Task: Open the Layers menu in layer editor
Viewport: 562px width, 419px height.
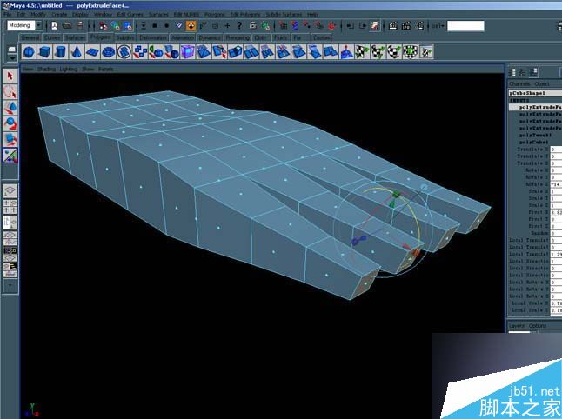Action: tap(517, 326)
